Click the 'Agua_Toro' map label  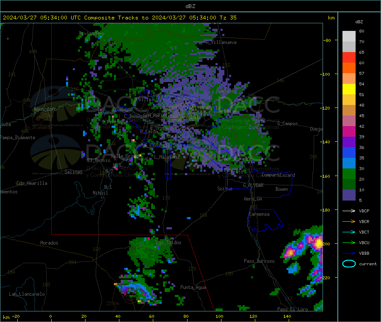(45, 109)
